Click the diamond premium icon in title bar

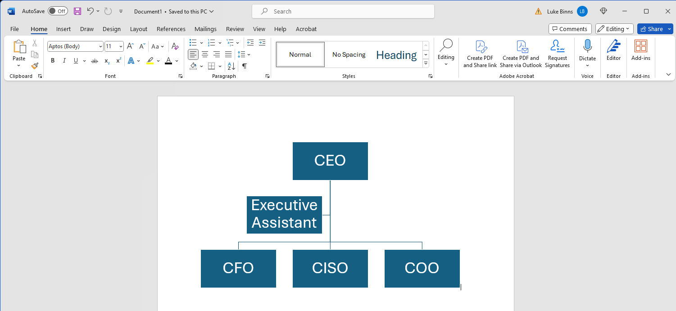[604, 11]
